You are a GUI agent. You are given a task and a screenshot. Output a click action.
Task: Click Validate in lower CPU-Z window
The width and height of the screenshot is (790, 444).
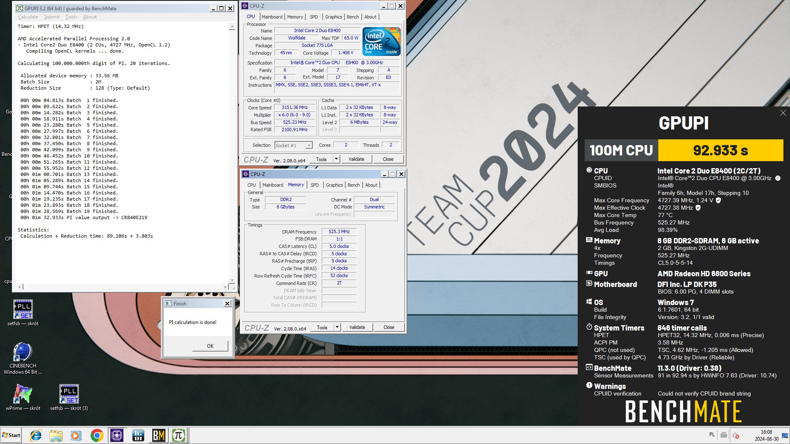357,327
